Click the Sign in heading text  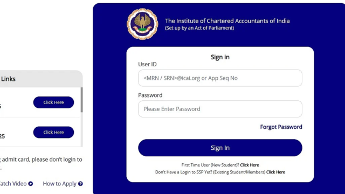tap(220, 57)
